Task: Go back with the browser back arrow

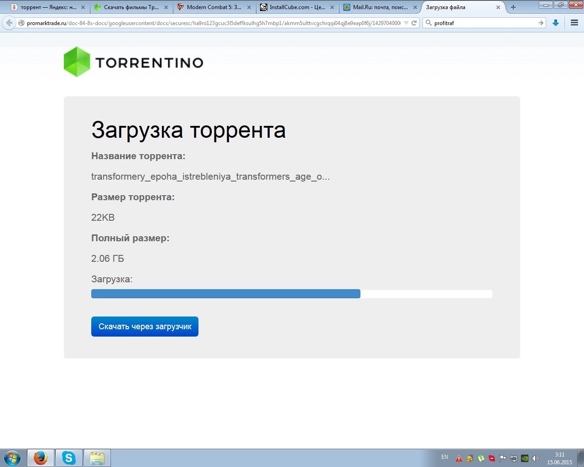Action: pos(9,23)
